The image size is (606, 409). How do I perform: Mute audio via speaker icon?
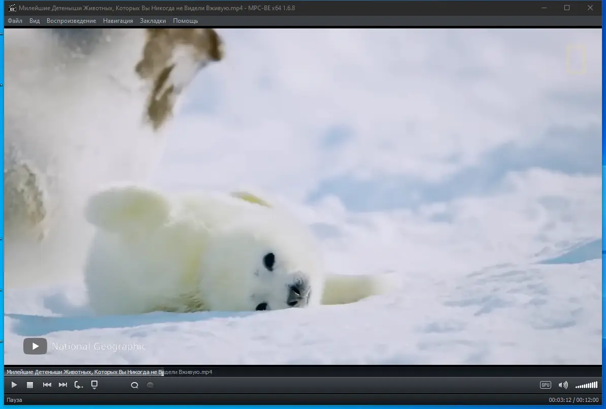tap(563, 385)
